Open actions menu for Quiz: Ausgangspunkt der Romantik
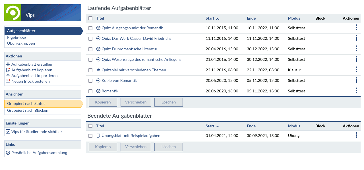The height and width of the screenshot is (170, 364). [356, 28]
